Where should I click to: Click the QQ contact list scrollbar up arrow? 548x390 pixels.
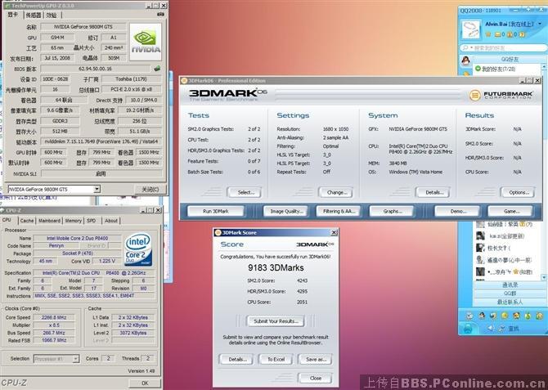(544, 66)
